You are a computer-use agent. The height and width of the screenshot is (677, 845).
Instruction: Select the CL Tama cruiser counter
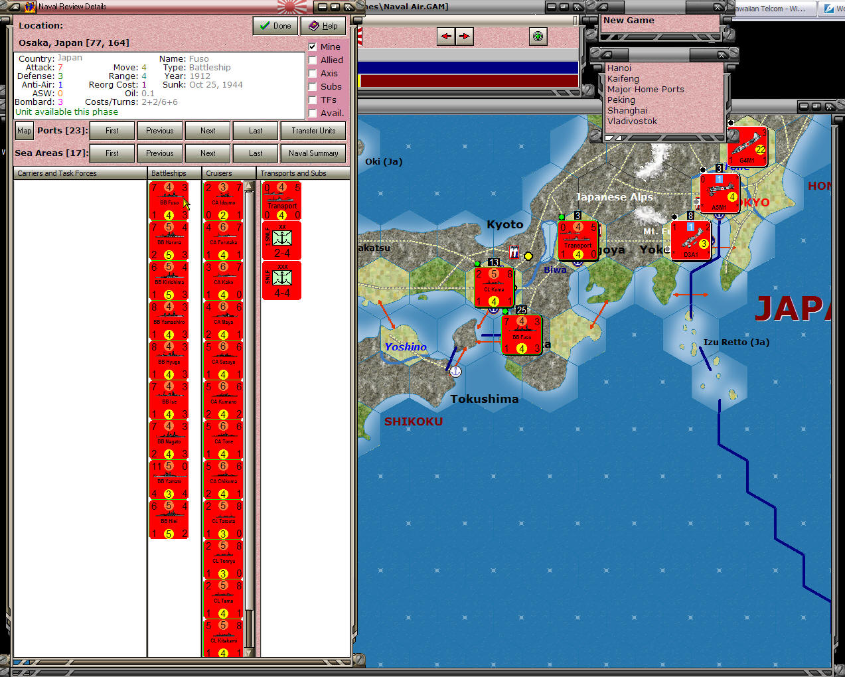pyautogui.click(x=223, y=599)
